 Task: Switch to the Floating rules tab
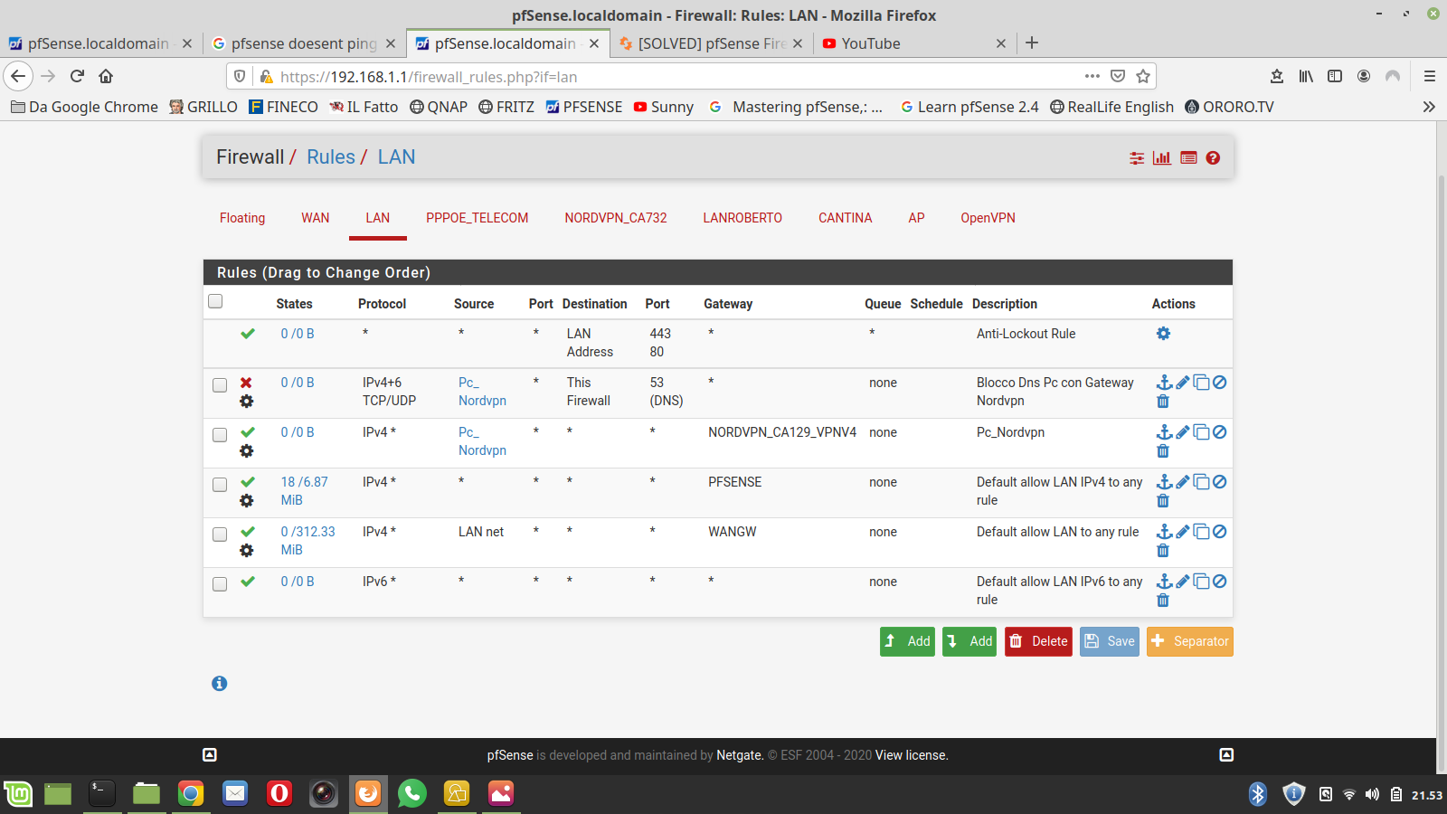pos(242,218)
